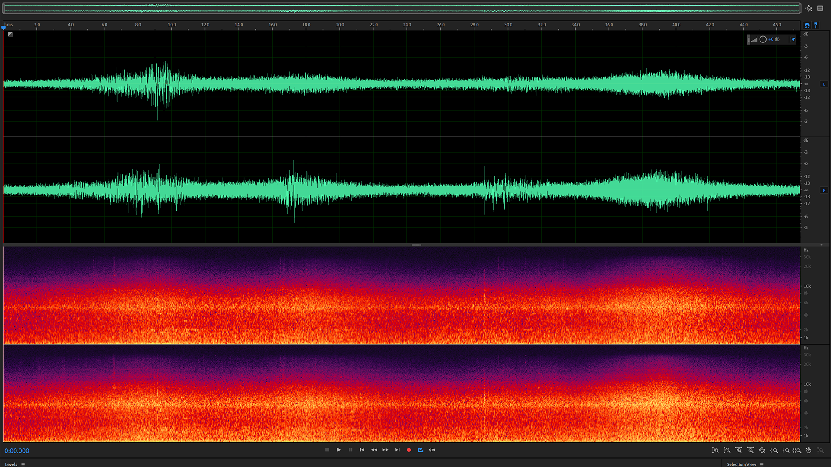Viewport: 831px width, 467px height.
Task: Click the HUD drag grip handle
Action: (x=749, y=39)
